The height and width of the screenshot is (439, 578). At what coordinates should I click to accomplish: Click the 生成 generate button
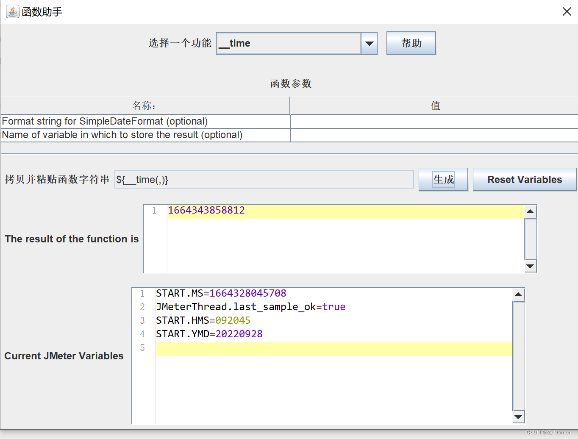443,179
